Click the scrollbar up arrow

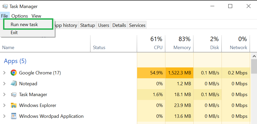pos(254,56)
